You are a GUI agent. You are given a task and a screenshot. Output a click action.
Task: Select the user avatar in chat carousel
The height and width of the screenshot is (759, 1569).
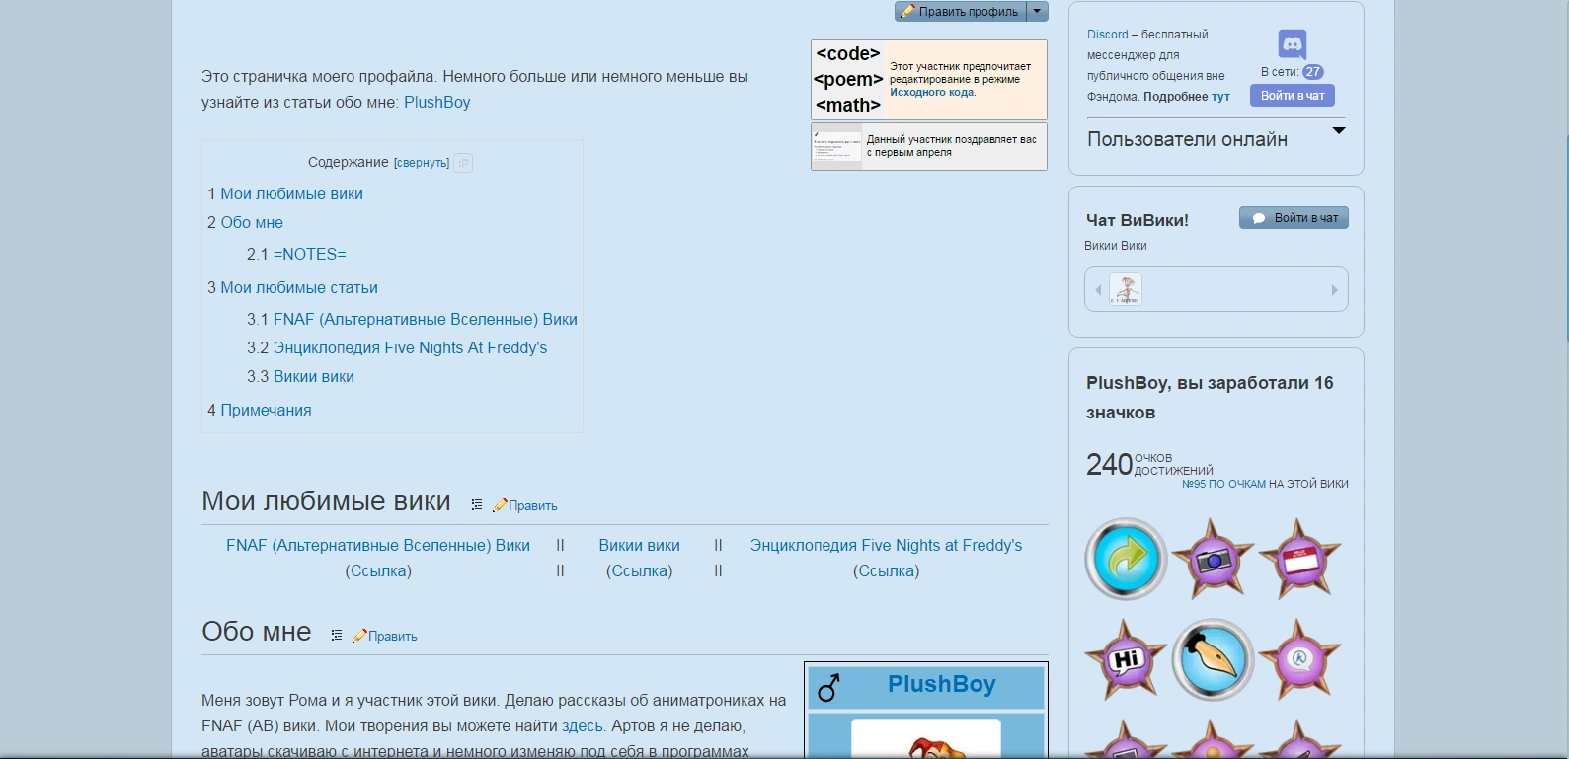(x=1126, y=289)
